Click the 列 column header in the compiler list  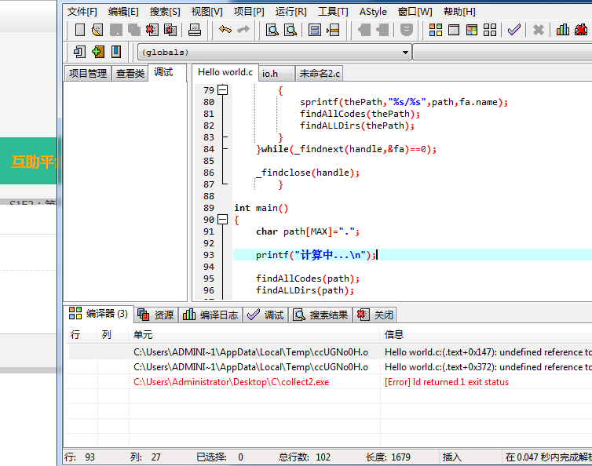113,334
